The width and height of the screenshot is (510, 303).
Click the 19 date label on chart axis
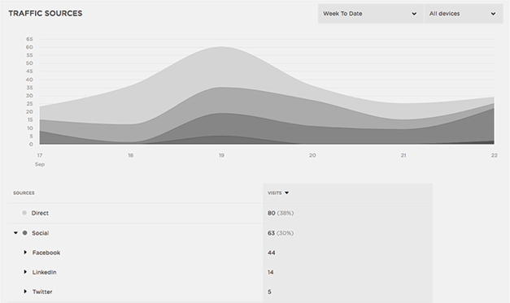pos(221,155)
